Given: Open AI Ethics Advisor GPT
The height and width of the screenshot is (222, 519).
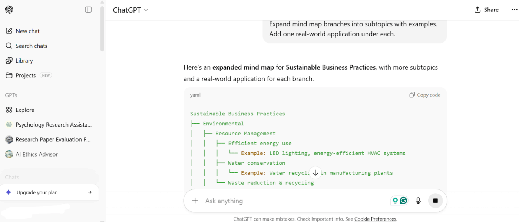Looking at the screenshot, I should pos(37,154).
